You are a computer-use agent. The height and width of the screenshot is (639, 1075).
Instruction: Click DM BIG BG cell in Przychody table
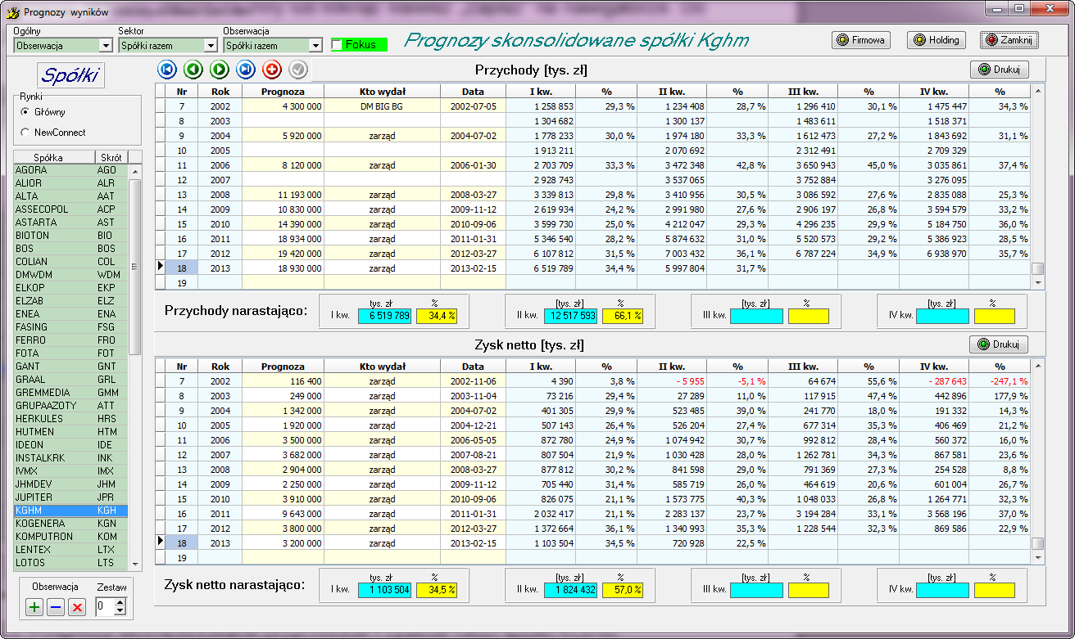(x=382, y=106)
